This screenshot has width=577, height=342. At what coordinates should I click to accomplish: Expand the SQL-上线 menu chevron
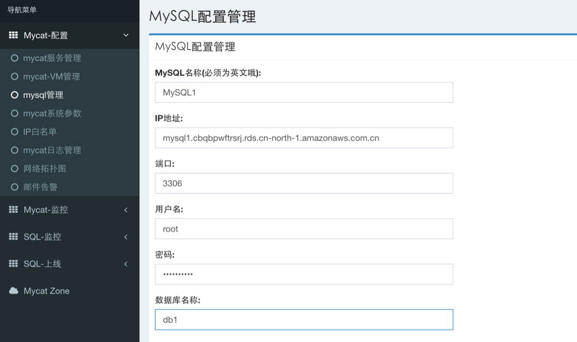(x=126, y=264)
